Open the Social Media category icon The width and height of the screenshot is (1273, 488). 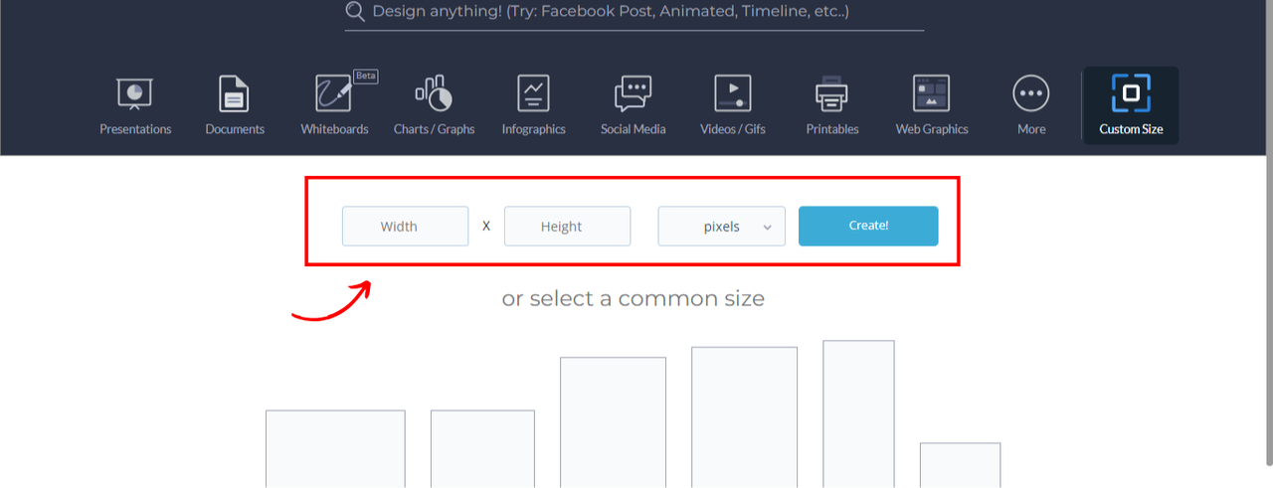tap(633, 94)
